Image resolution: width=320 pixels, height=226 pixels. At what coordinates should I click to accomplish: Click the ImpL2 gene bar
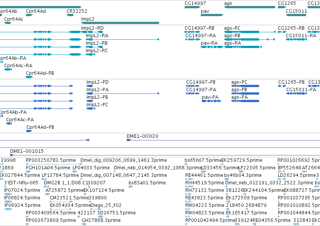[120, 23]
